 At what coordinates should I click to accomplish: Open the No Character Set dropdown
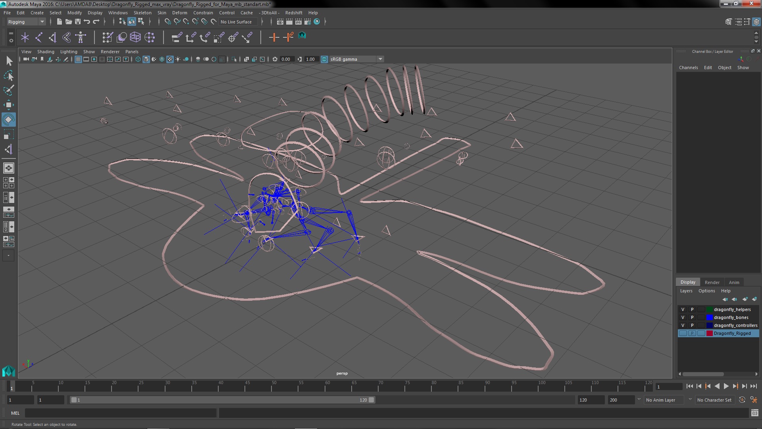tap(714, 400)
